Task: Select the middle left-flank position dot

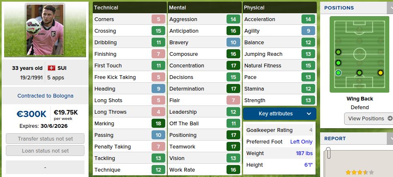Action: tap(338, 63)
